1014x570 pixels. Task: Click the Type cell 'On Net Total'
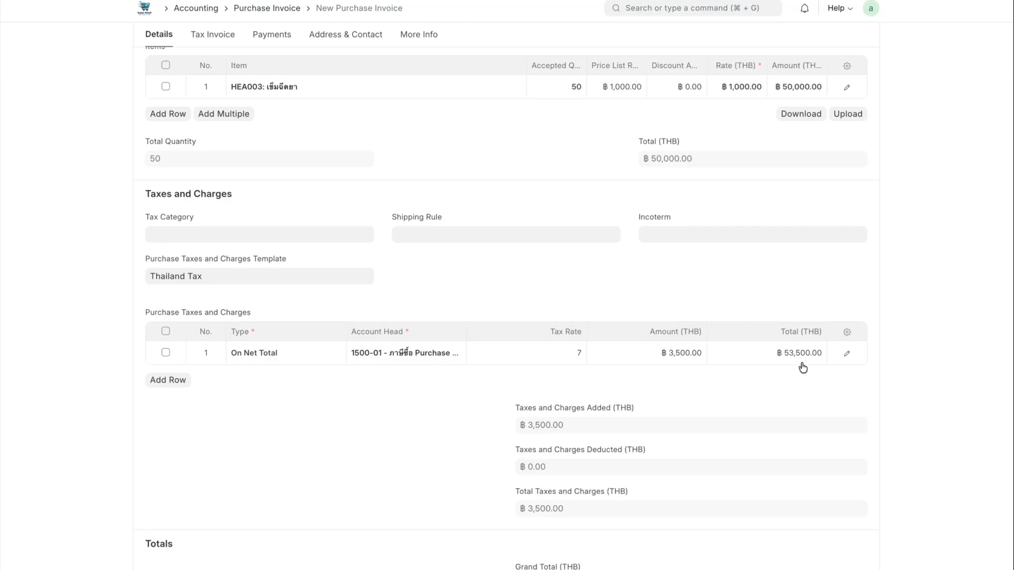pos(286,353)
